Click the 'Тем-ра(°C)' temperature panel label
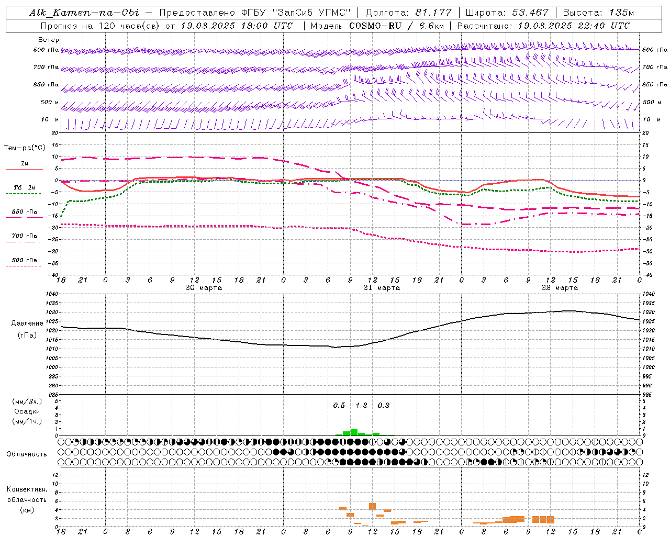 tap(25, 148)
